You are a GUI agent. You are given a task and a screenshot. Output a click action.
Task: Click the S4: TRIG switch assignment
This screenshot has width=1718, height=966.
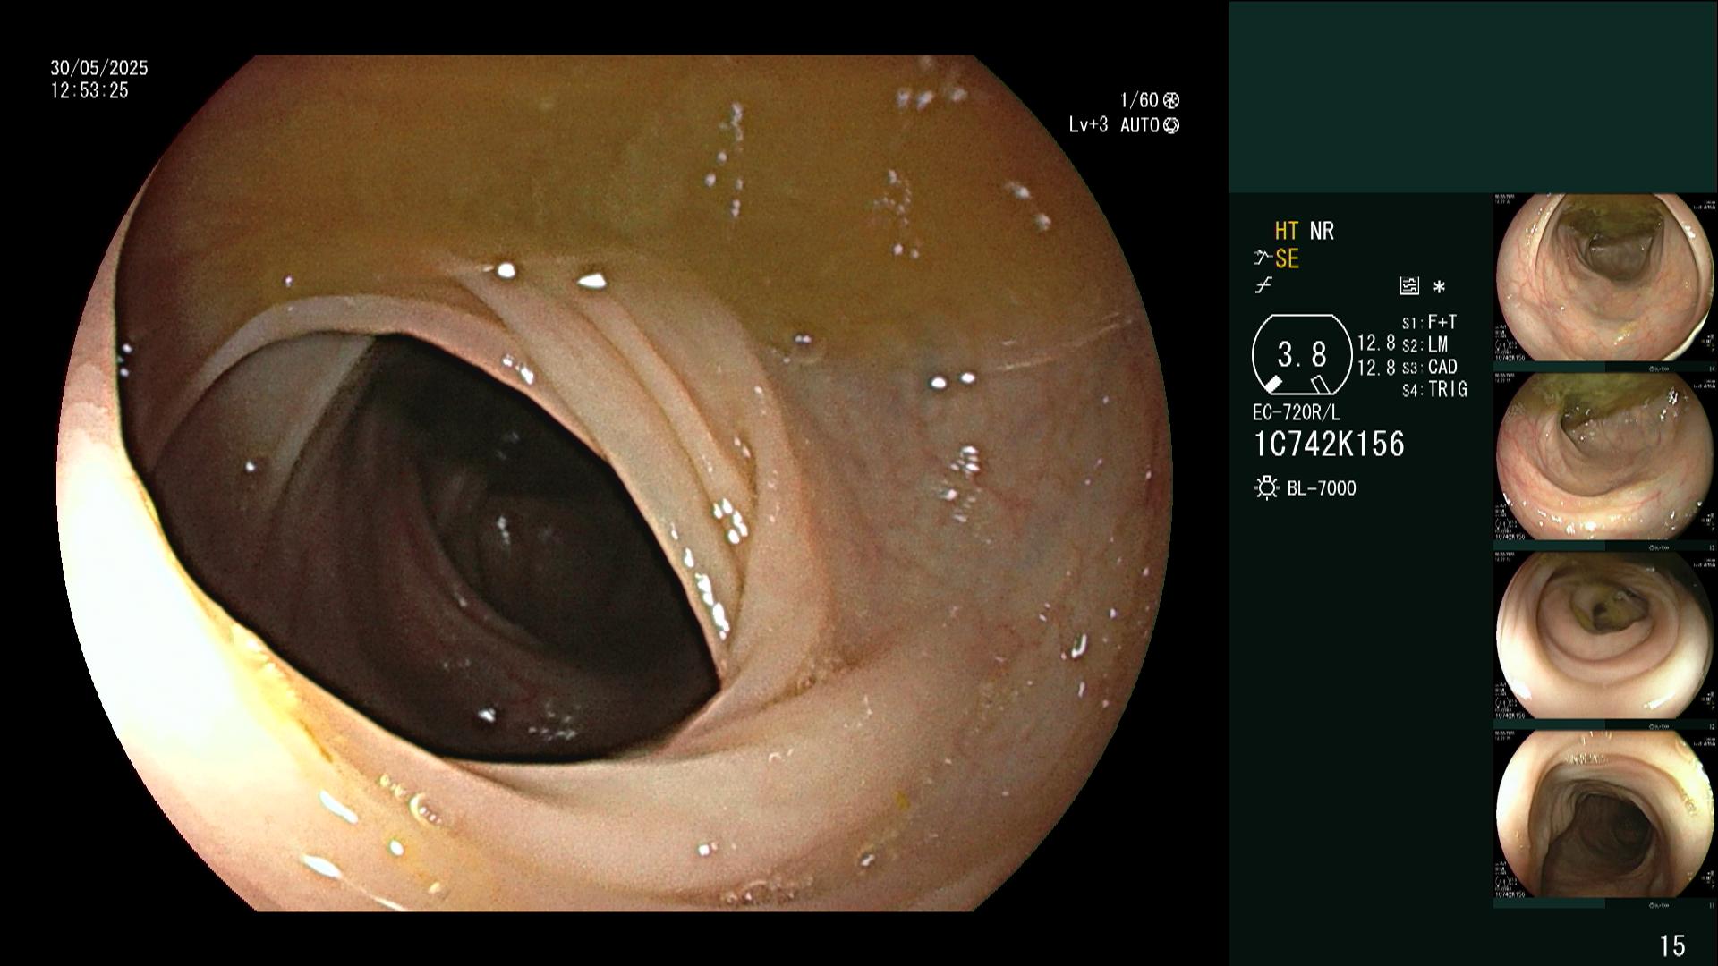coord(1434,389)
